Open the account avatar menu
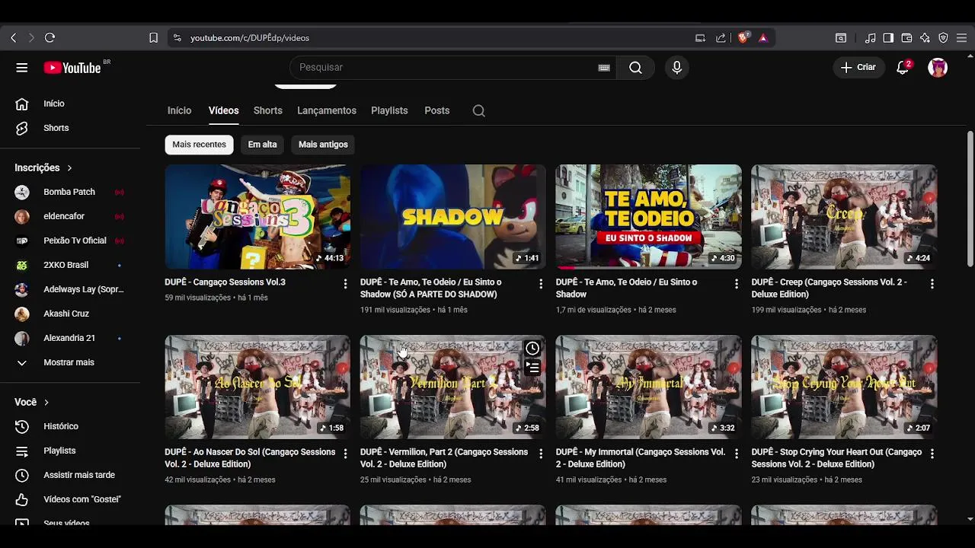975x548 pixels. tap(938, 68)
